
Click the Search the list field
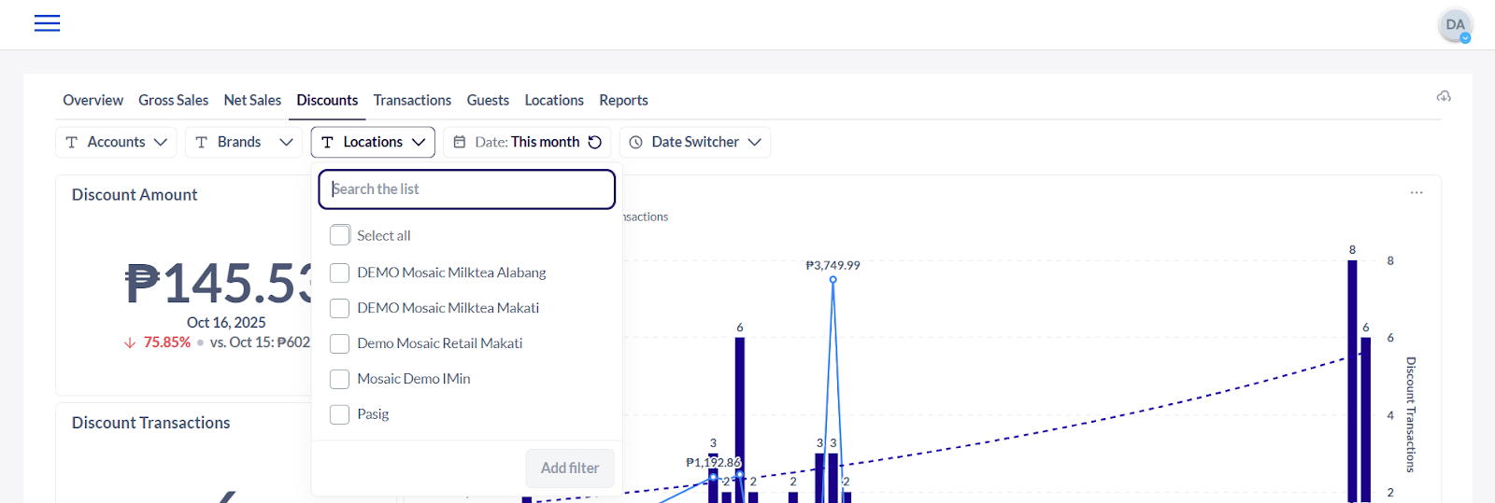coord(467,189)
